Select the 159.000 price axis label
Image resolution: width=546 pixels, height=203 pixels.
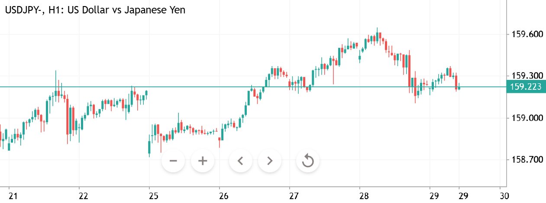(x=525, y=118)
